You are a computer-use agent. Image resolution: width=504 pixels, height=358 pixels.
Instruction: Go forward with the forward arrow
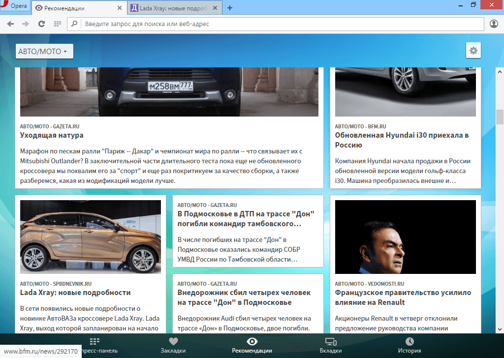point(26,24)
